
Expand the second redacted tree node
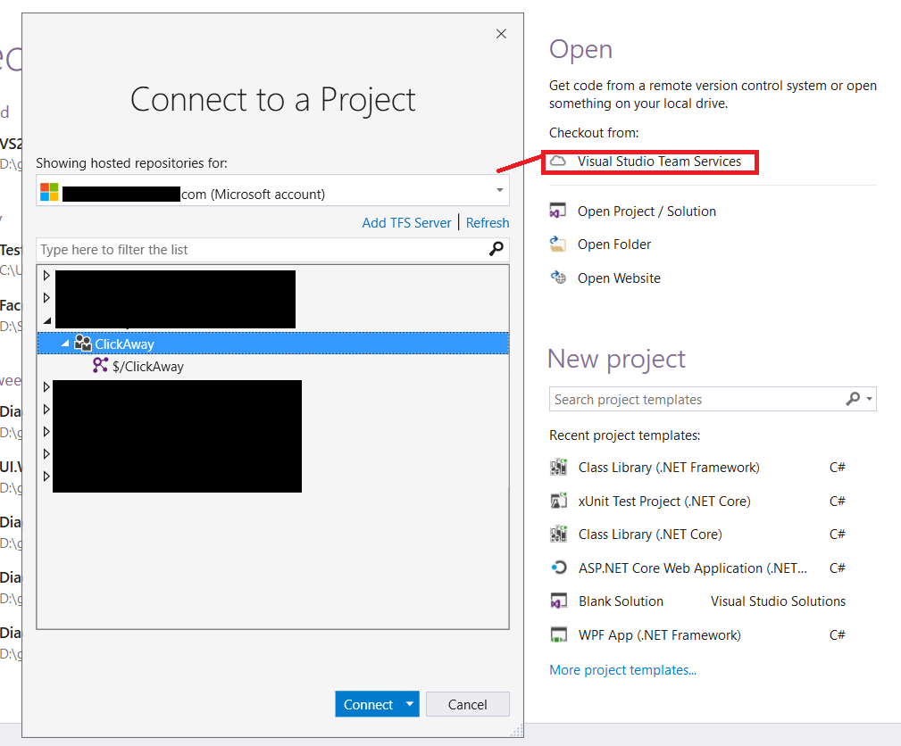[46, 298]
